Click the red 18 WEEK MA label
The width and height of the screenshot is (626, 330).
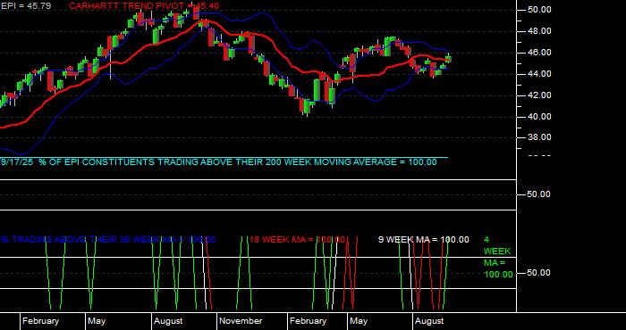(297, 240)
